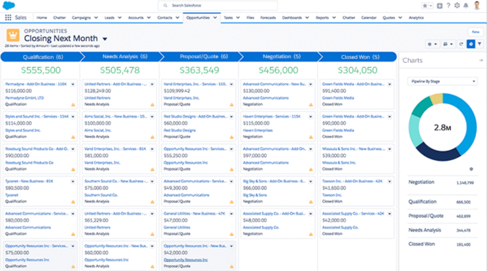This screenshot has width=487, height=271.
Task: Click the chart settings gear below donut
Action: [471, 169]
